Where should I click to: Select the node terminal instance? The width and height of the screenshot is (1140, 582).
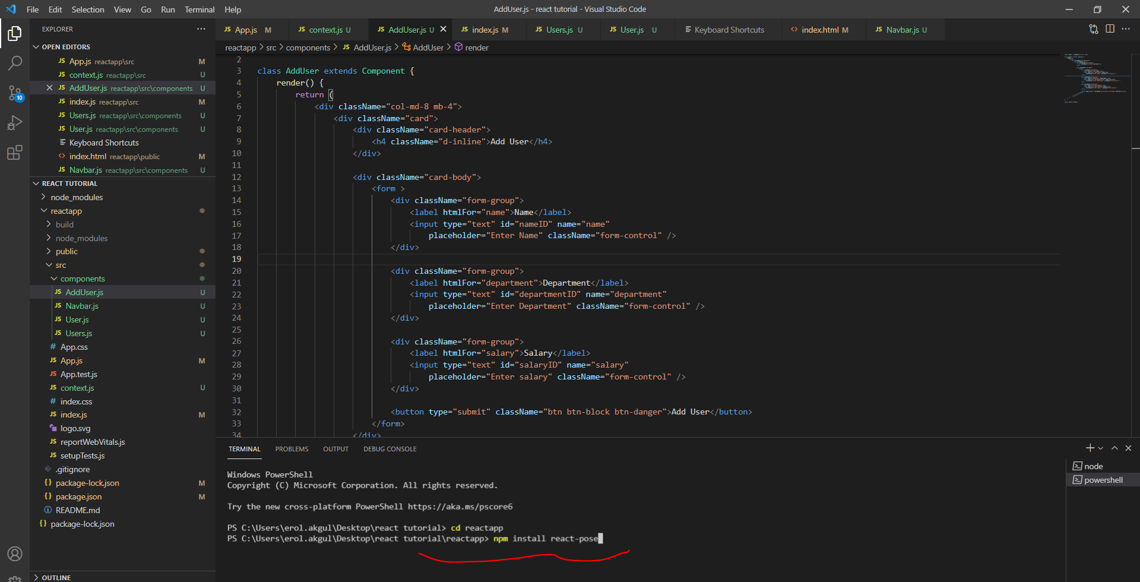coord(1093,466)
